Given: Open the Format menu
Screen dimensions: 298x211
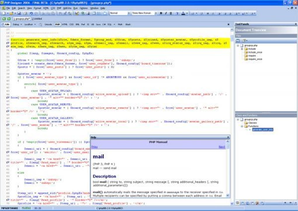Looking at the screenshot, I should [x=37, y=8].
